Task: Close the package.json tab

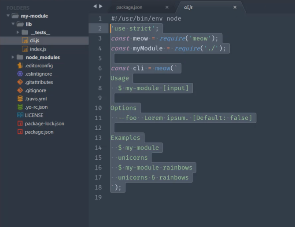Action: [167, 7]
